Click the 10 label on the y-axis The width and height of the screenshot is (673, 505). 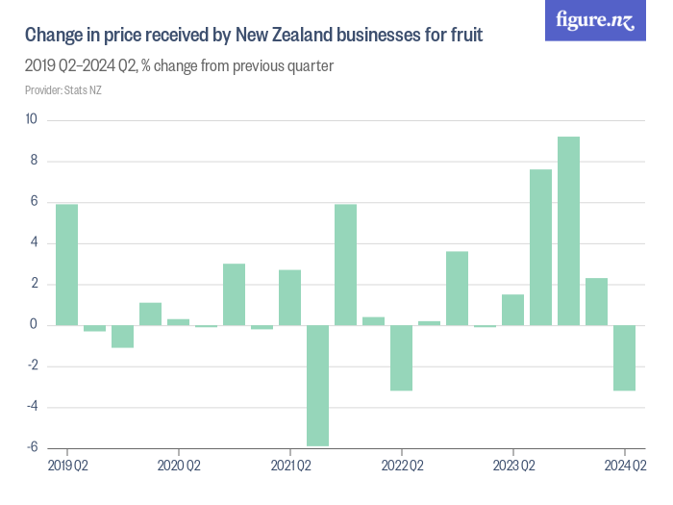pyautogui.click(x=32, y=120)
